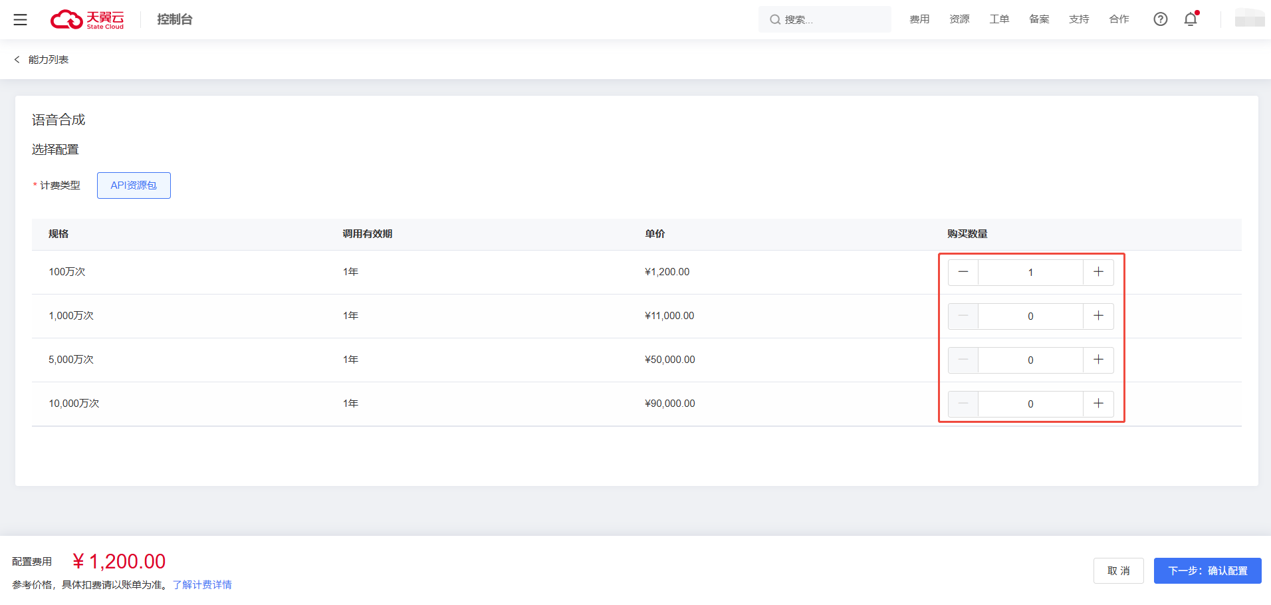Increase quantity for the 10,000万次 package
Image resolution: width=1271 pixels, height=605 pixels.
pos(1098,404)
